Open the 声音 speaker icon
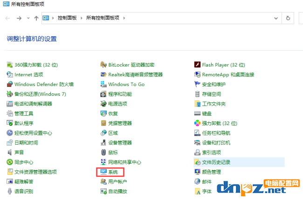Screen dimensions: 303x199 (10, 153)
